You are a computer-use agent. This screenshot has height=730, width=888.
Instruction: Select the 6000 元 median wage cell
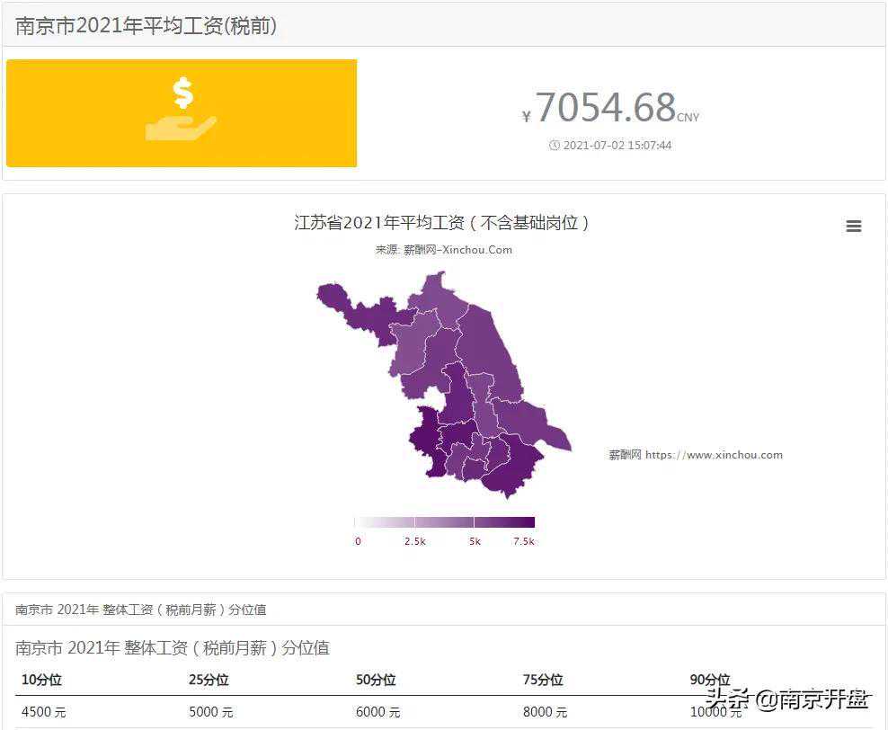click(x=378, y=712)
